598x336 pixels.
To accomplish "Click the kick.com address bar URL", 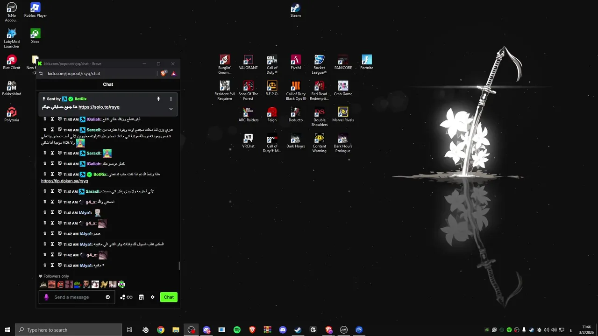I will coord(74,73).
